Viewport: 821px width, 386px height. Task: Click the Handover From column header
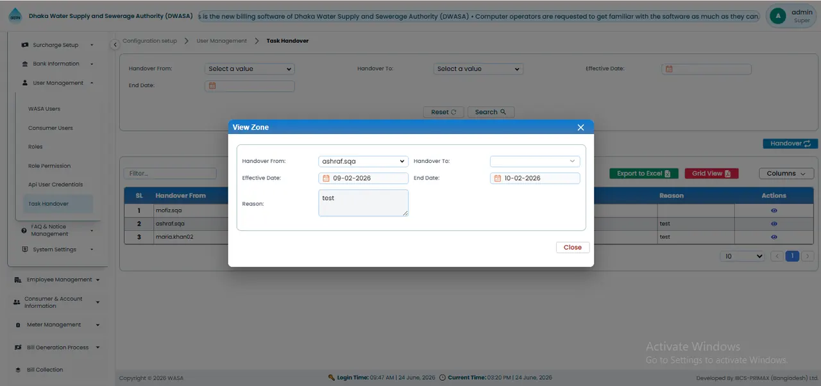click(x=181, y=196)
